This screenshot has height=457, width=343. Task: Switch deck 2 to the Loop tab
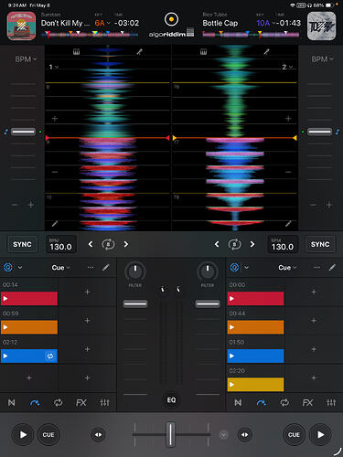(284, 403)
